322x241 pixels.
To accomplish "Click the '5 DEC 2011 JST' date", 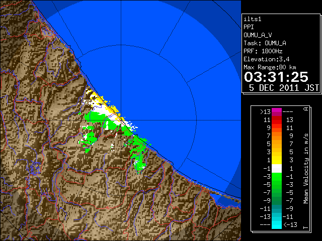I will [x=284, y=88].
